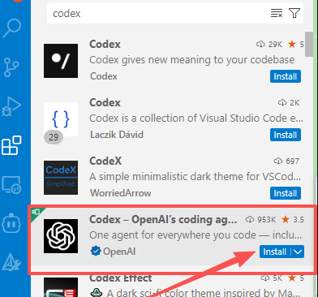Click the curly braces Codex pack icon
The image size is (318, 297).
tap(61, 119)
